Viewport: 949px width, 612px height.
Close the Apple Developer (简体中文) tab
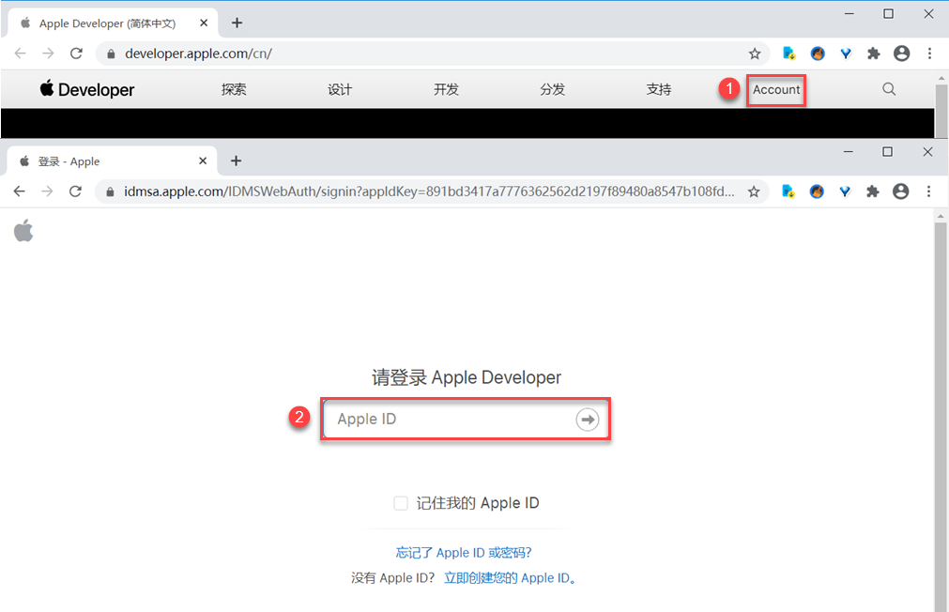[x=204, y=23]
